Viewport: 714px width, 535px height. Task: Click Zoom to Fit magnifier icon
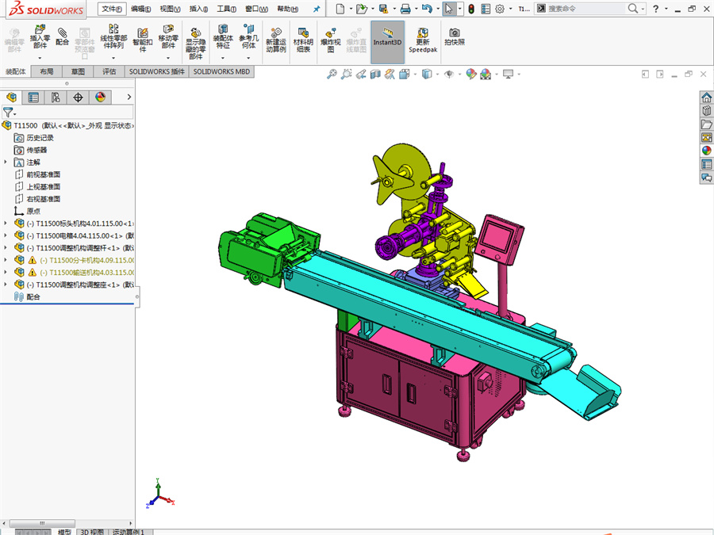[x=332, y=75]
